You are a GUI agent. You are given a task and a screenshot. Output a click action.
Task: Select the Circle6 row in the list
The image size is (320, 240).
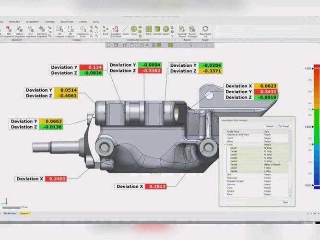click(256, 165)
